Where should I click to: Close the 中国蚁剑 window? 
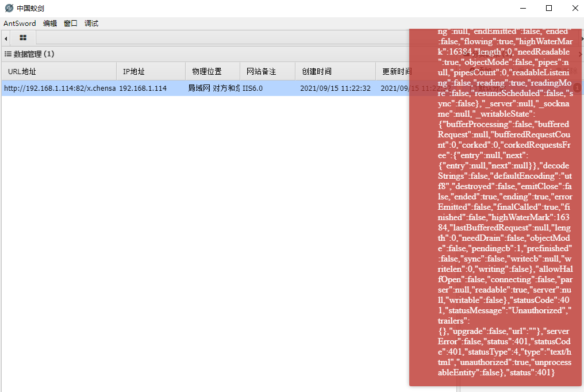(575, 8)
